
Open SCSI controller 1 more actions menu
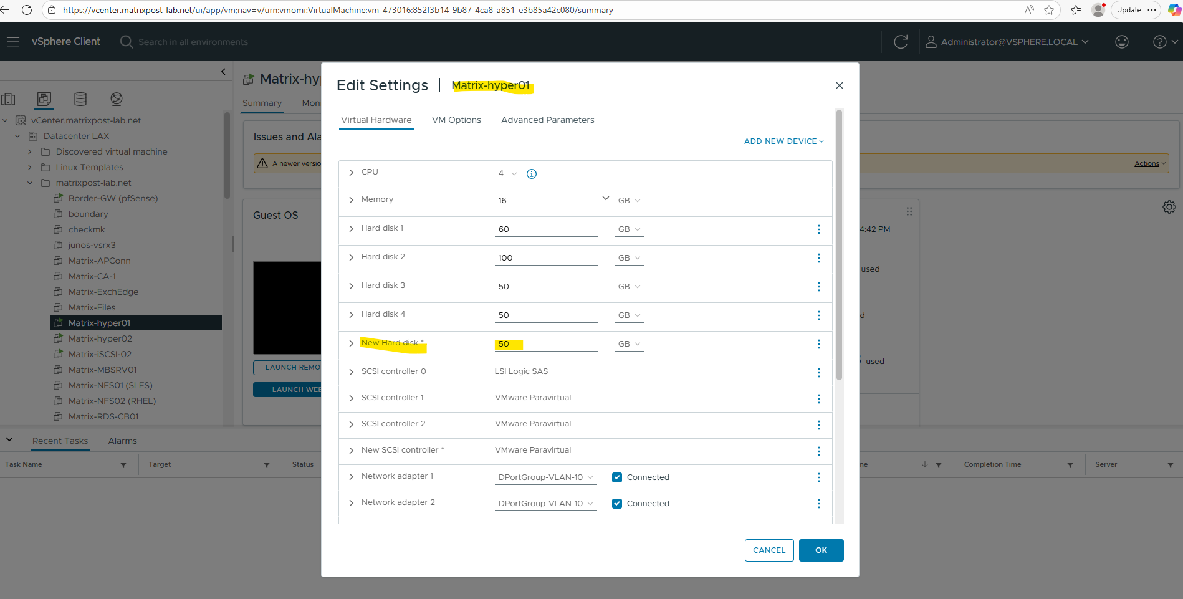(819, 399)
